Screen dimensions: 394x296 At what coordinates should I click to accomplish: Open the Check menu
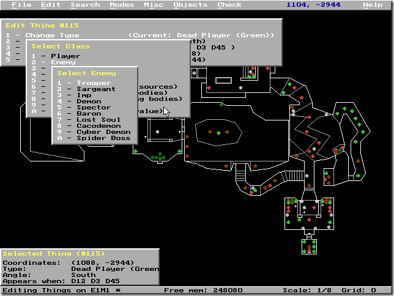pyautogui.click(x=229, y=5)
